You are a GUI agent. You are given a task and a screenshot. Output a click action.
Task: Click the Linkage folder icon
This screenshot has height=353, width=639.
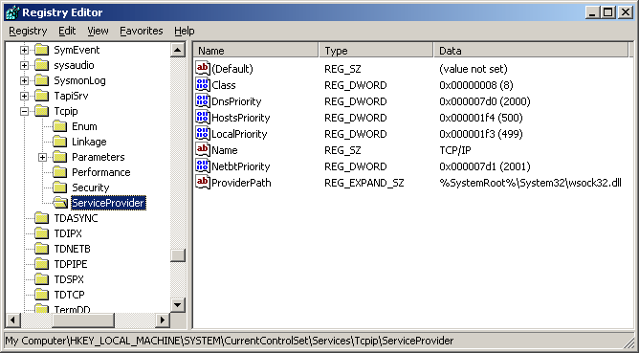point(60,142)
